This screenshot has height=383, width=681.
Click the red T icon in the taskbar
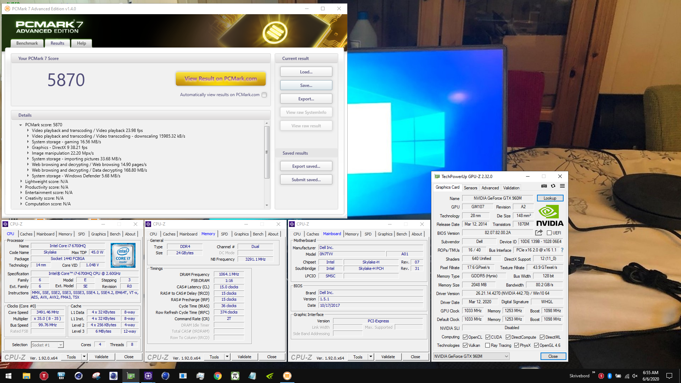click(x=44, y=376)
